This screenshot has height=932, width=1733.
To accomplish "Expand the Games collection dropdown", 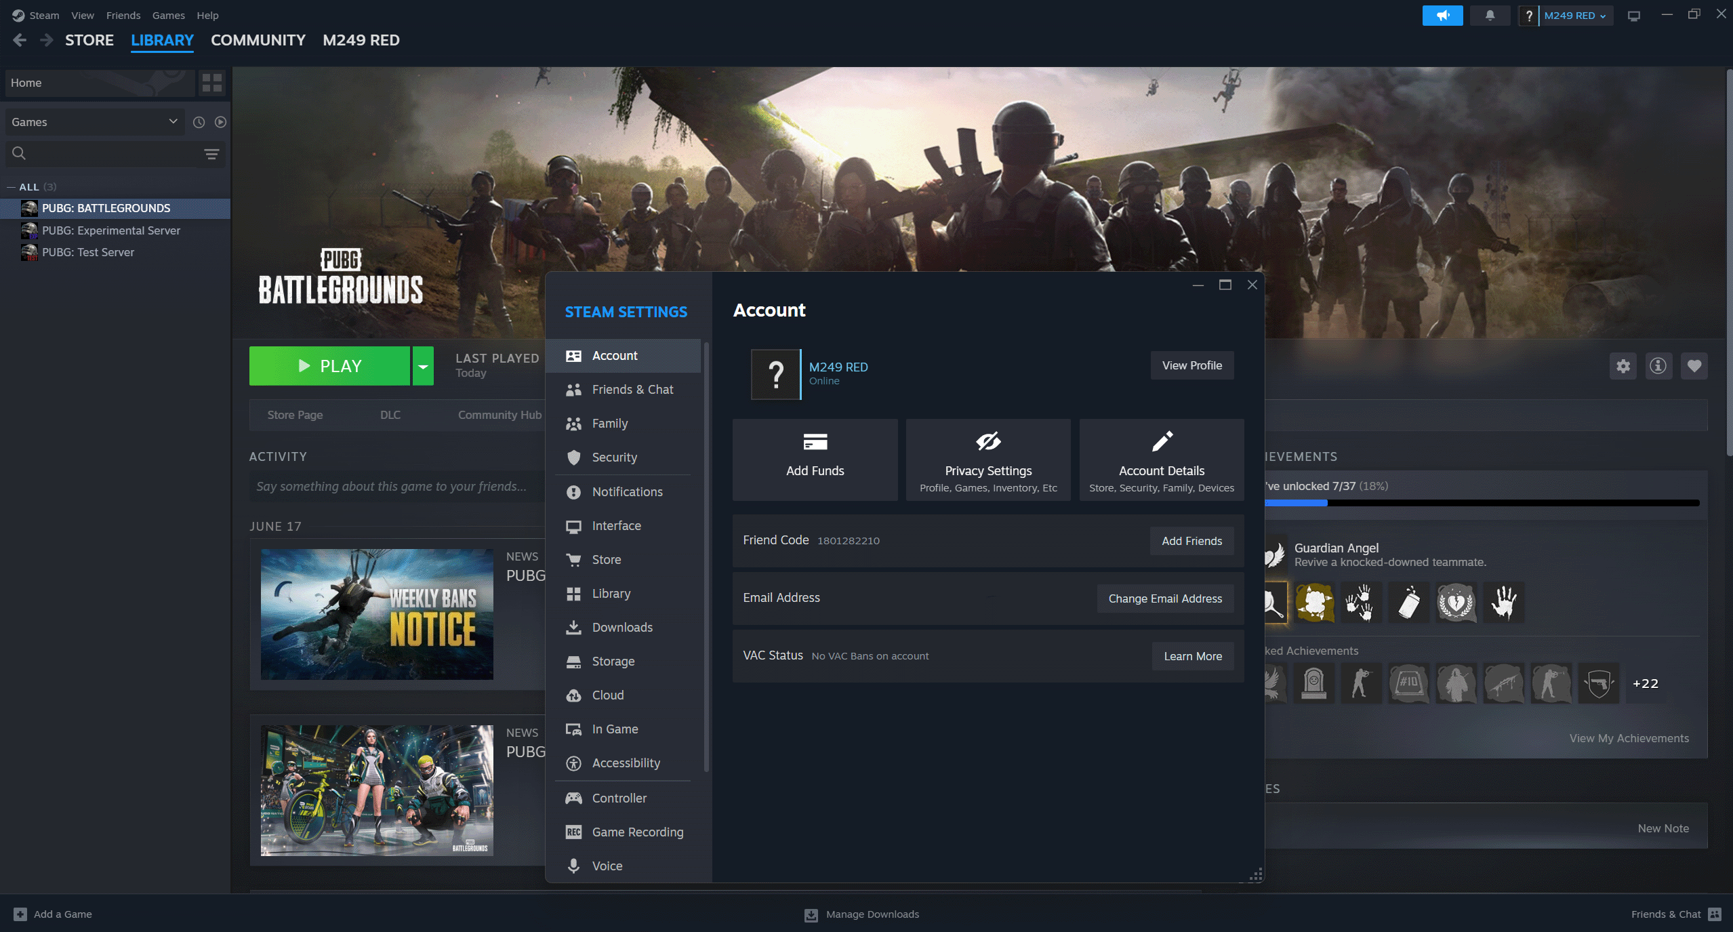I will coord(94,122).
